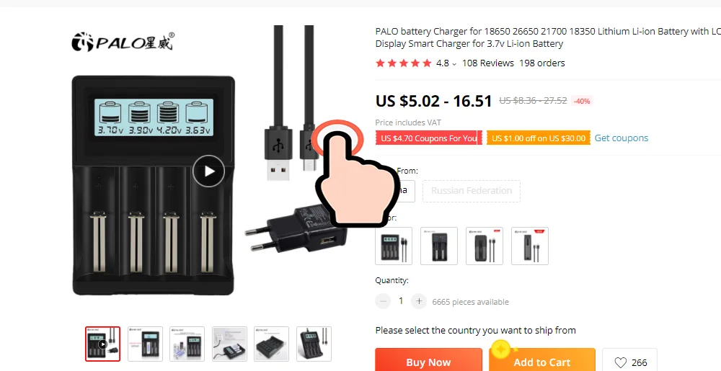View the last product thumbnail

(x=314, y=344)
